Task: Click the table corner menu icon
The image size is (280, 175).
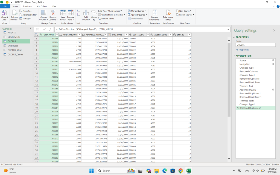Action: (36, 35)
